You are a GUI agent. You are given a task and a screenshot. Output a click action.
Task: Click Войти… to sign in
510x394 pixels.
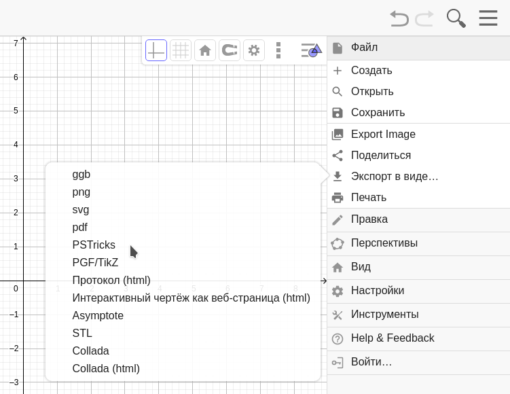(418, 363)
